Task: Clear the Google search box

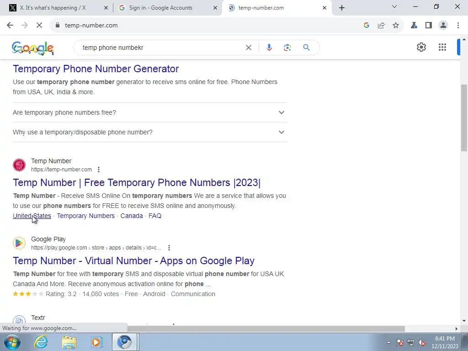Action: 248,48
